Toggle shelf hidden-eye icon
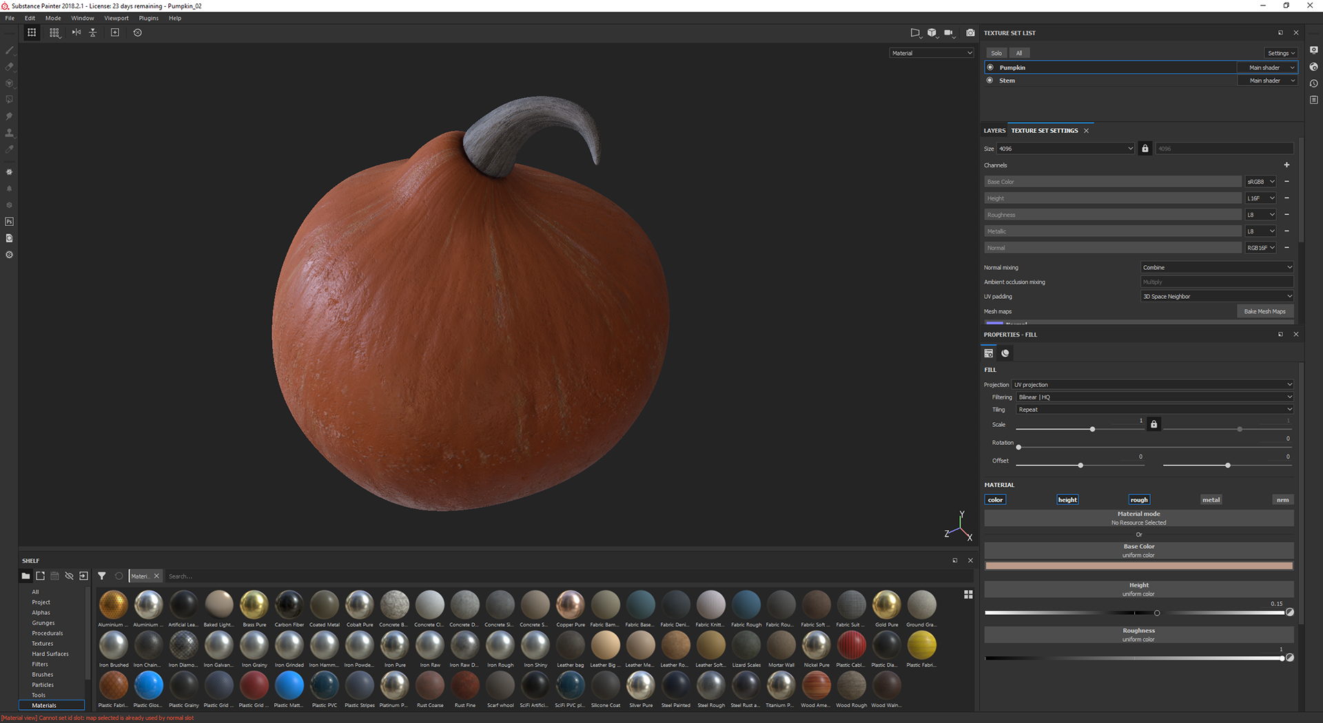The image size is (1323, 723). 69,576
